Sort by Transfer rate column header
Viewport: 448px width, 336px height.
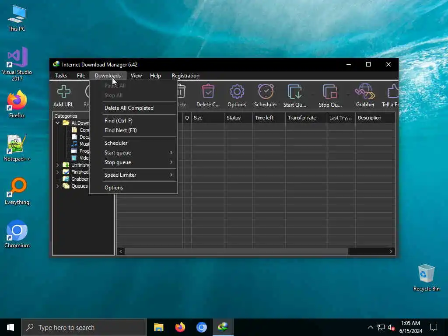pos(306,118)
